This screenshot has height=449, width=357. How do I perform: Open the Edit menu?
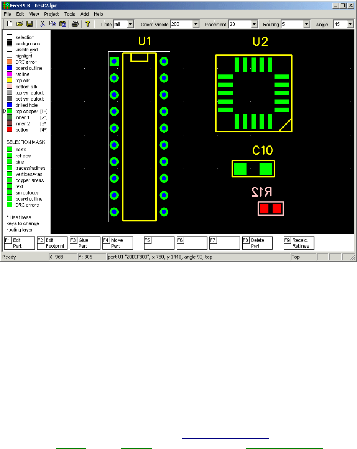(20, 14)
